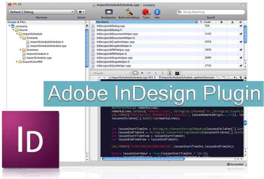The height and width of the screenshot is (179, 264).
Task: Open the blue Info inspector icon
Action: [157, 12]
